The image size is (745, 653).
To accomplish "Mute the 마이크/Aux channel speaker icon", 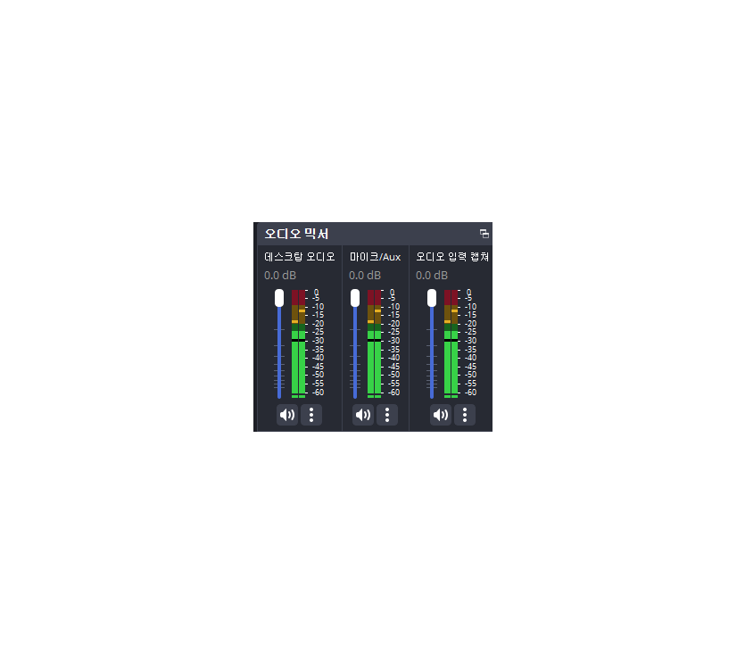I will (362, 415).
